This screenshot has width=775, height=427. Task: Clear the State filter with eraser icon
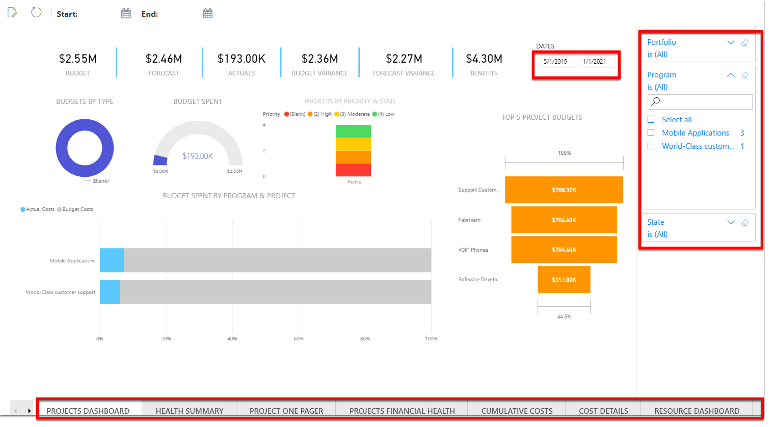pos(745,222)
